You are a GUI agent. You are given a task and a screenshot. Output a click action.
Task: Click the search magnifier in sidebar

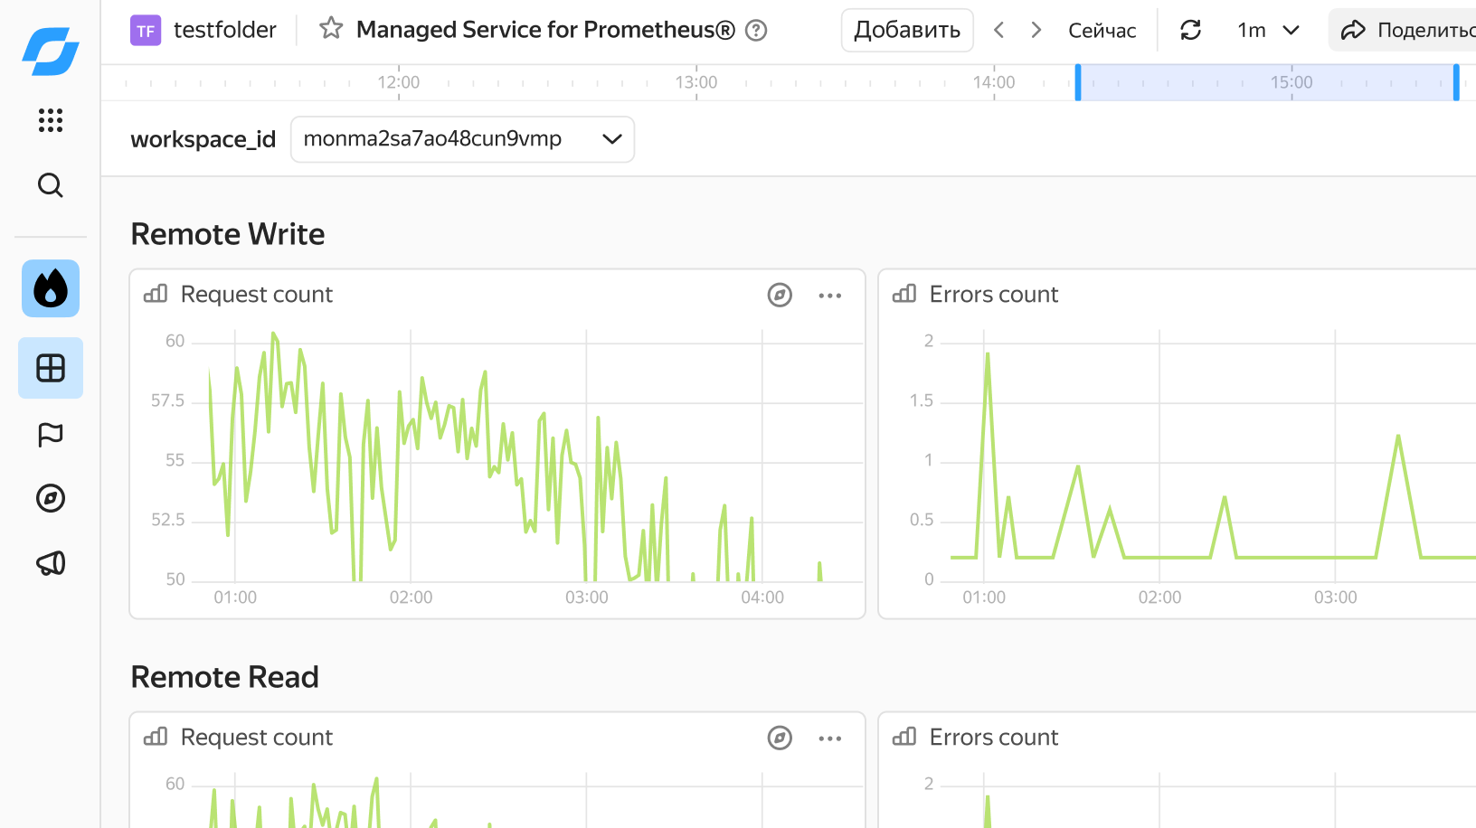51,185
